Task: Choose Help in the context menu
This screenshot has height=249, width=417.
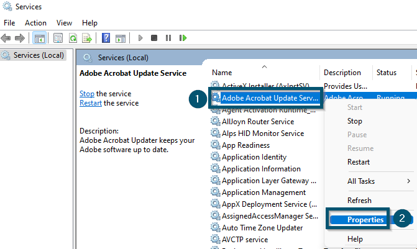Action: [x=355, y=239]
